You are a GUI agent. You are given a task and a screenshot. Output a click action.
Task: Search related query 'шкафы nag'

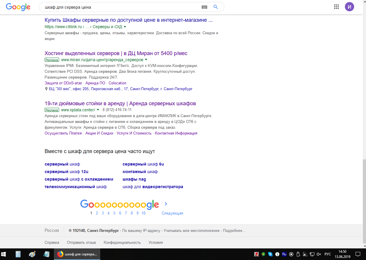tap(134, 179)
